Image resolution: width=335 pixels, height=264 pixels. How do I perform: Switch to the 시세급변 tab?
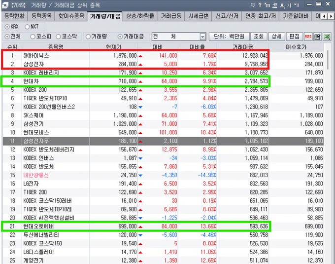tap(198, 16)
